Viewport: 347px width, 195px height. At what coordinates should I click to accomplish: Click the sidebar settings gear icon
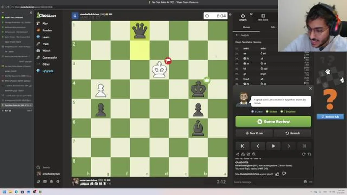(x=58, y=181)
